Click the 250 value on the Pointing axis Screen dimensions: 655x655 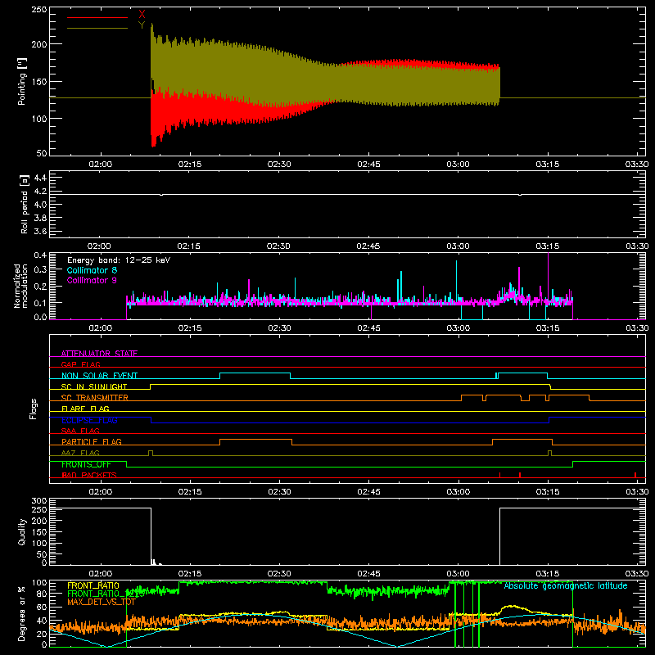[39, 10]
